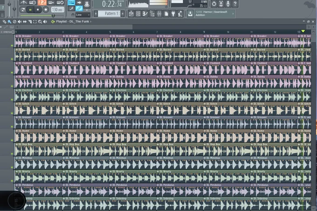This screenshot has width=317, height=211.
Task: Select the Playback speaker tool in Playlist
Action: pos(45,21)
